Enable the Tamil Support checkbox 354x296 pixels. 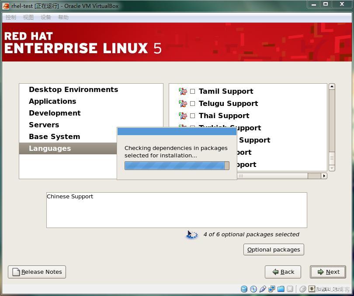pos(192,91)
